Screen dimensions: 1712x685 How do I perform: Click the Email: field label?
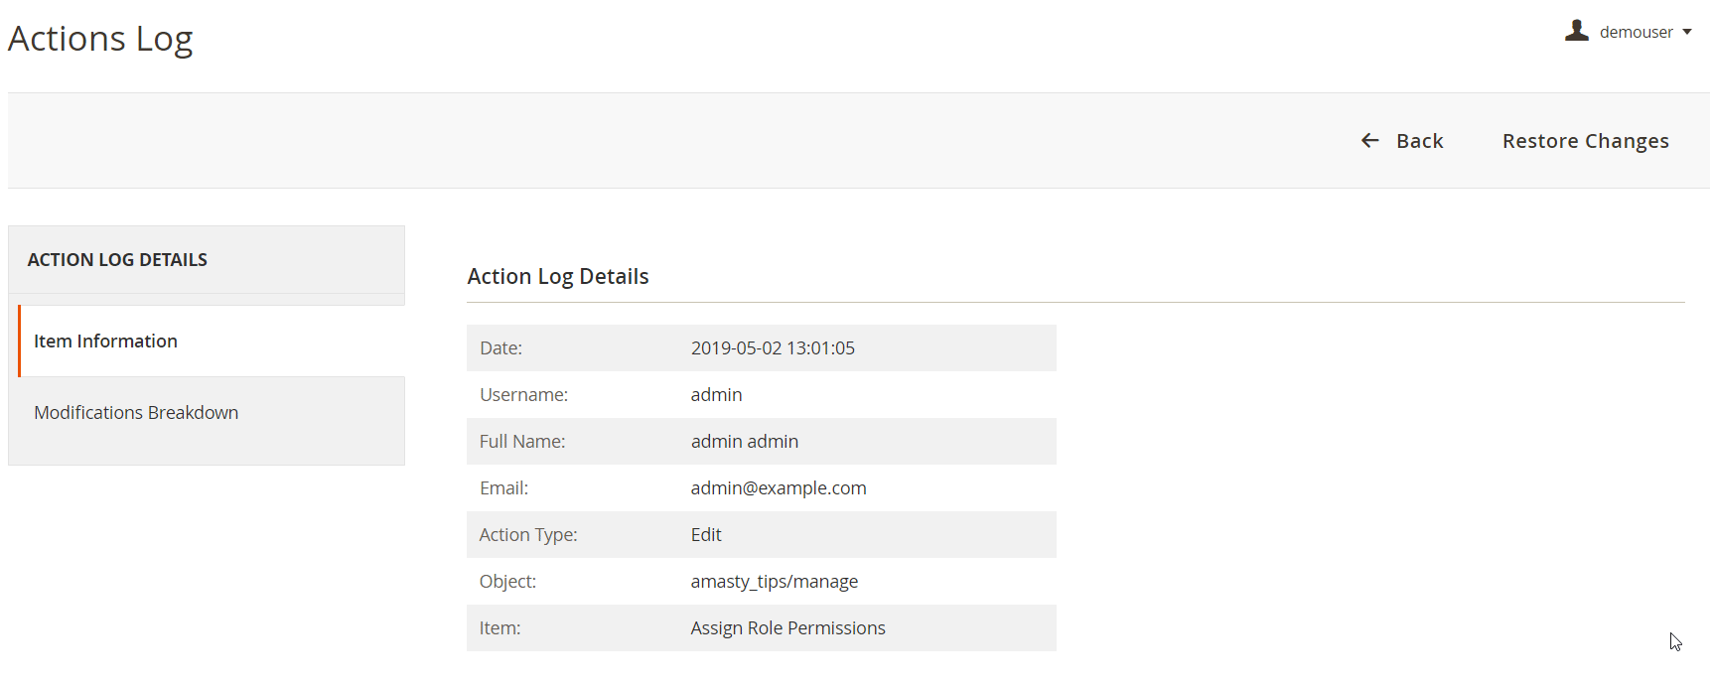pyautogui.click(x=503, y=488)
